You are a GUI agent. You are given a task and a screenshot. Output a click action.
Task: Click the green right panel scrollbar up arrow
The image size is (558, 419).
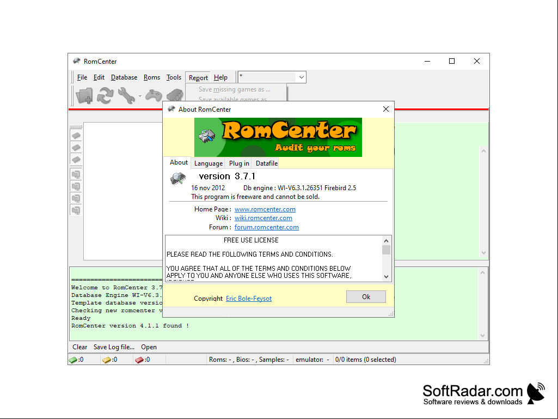pyautogui.click(x=483, y=151)
